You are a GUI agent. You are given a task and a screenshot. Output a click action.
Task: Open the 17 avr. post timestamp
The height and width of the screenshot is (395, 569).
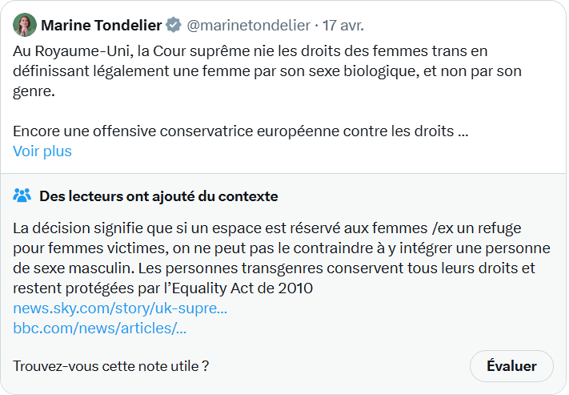pyautogui.click(x=343, y=26)
